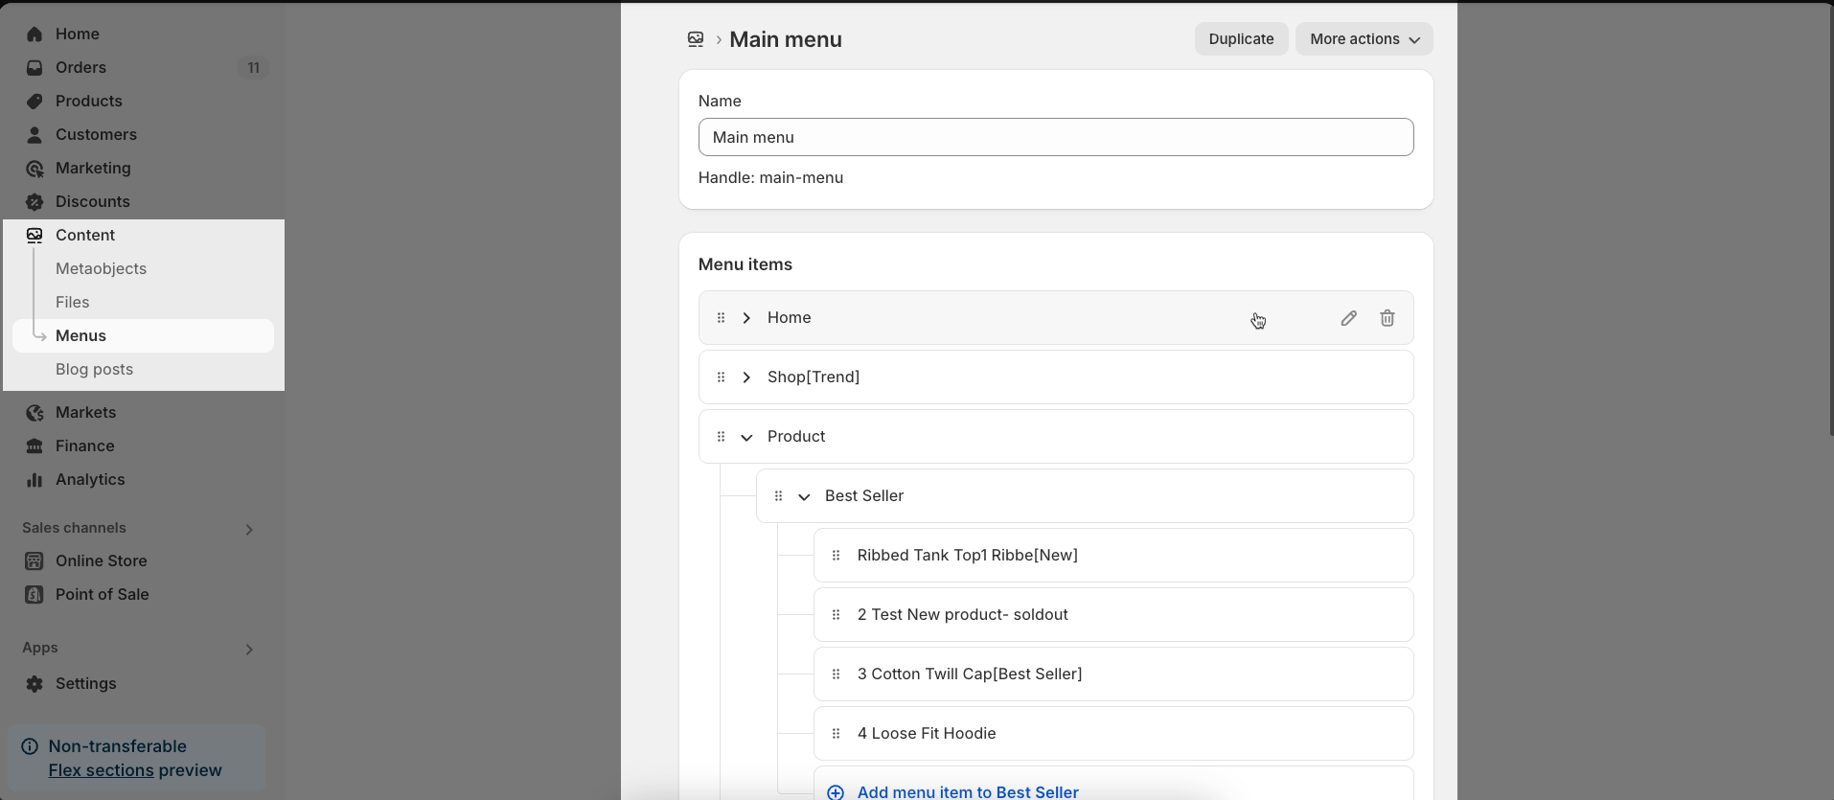
Task: Open Online Store sales channel
Action: [101, 561]
